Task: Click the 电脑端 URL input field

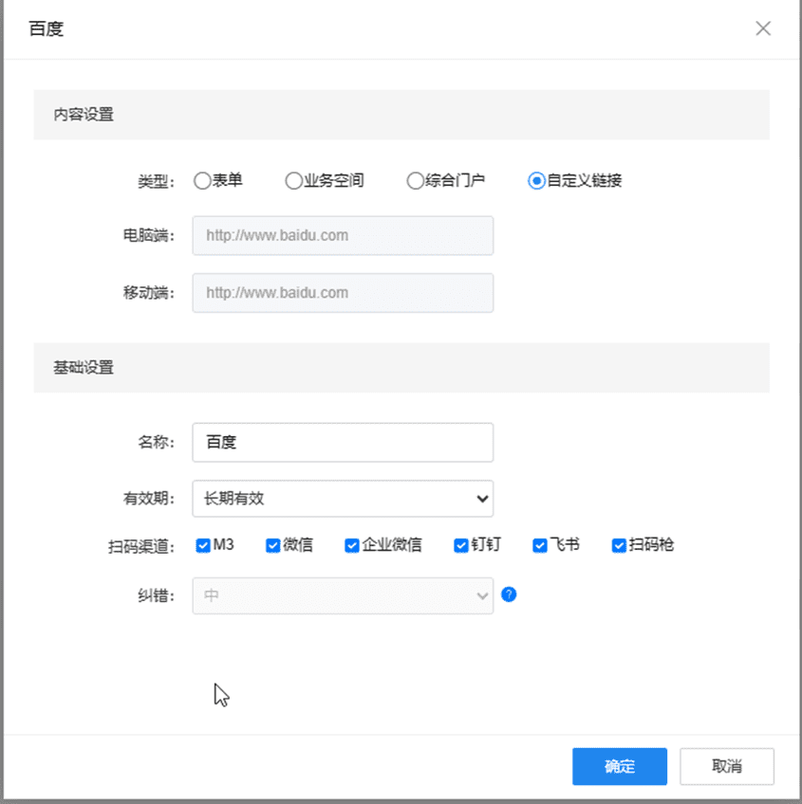Action: point(343,235)
